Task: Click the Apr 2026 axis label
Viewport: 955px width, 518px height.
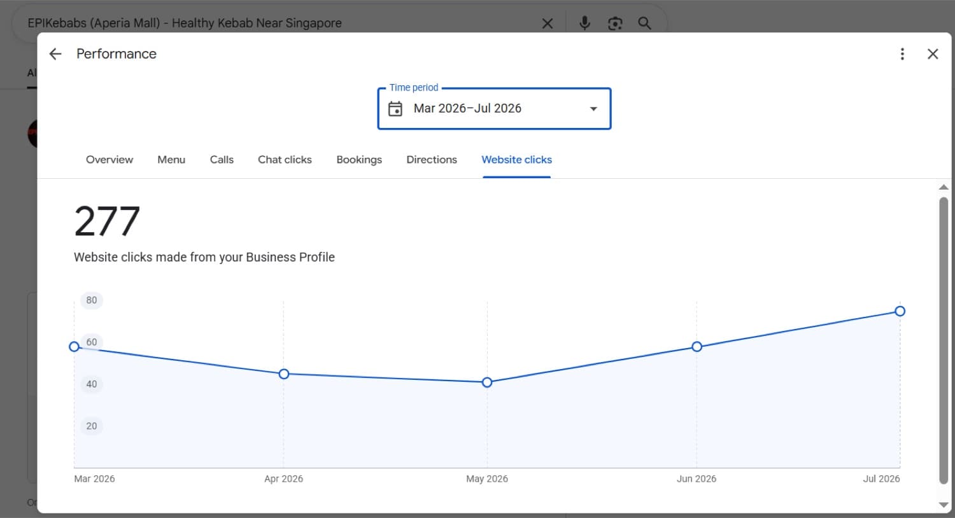Action: click(283, 479)
